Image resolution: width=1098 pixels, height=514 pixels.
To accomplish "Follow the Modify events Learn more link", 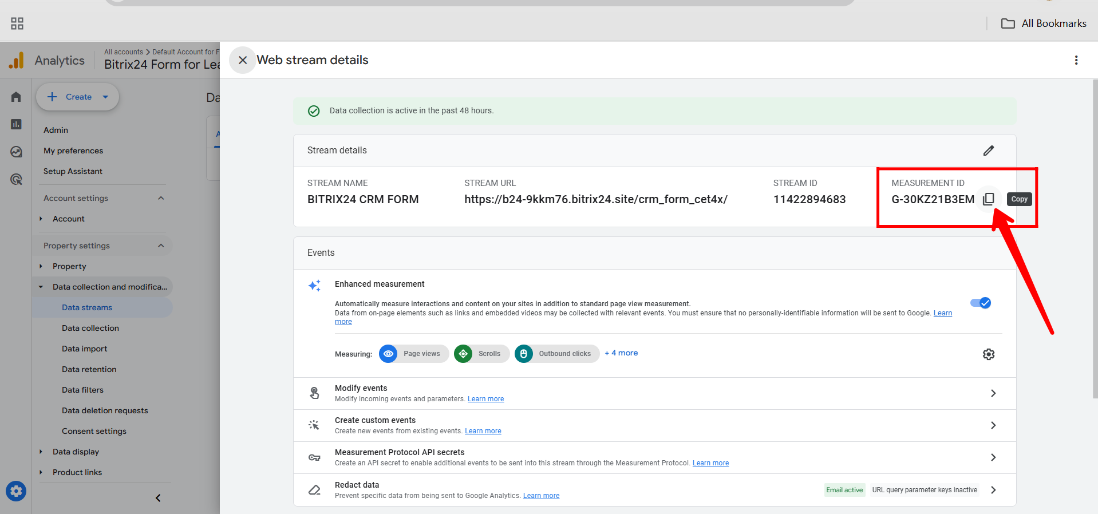I will (486, 399).
